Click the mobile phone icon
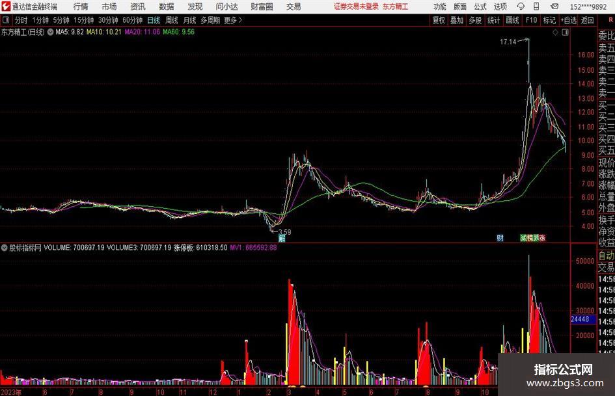Screen dimensions: 615x396 tap(536, 7)
